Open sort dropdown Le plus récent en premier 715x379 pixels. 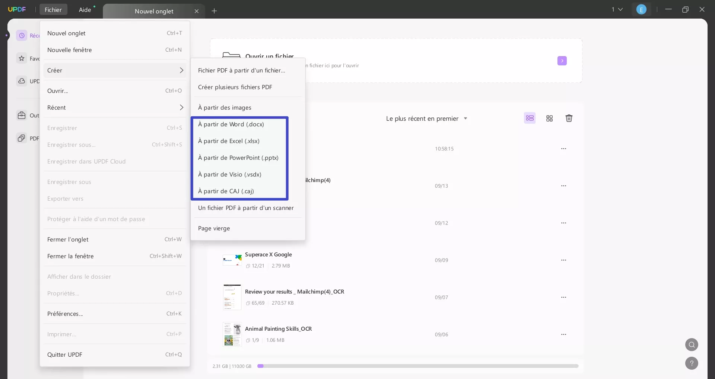(x=426, y=119)
